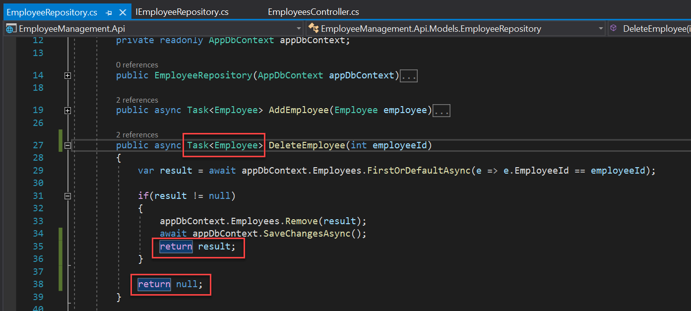Click the member icon beside DeleteEmployee dropdown
691x311 pixels.
614,28
